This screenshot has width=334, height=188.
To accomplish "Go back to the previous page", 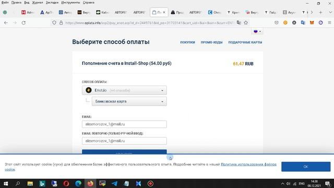I will coord(6,22).
